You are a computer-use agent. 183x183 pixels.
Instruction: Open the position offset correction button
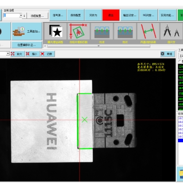pos(27,45)
